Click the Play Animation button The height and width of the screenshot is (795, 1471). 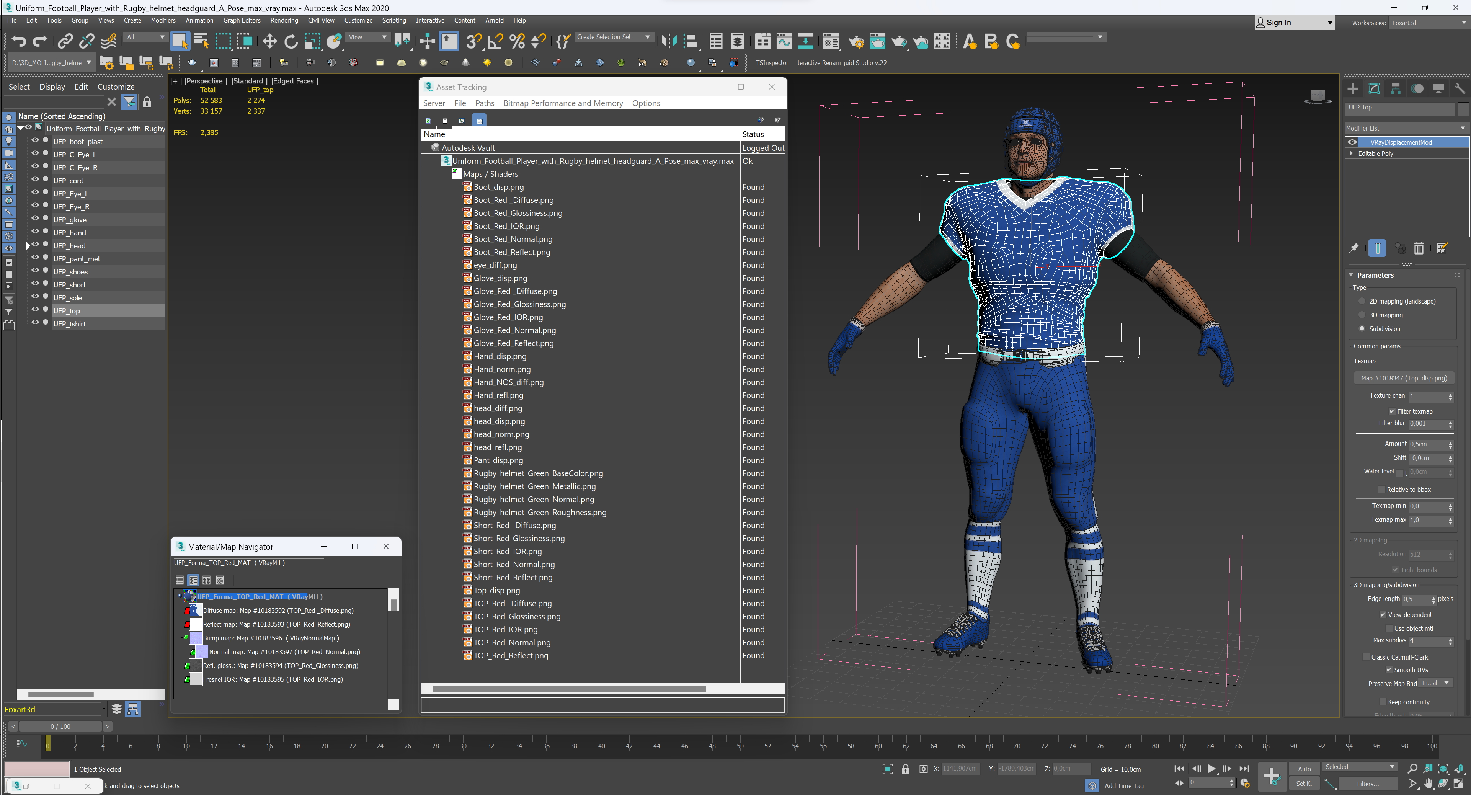(x=1211, y=769)
